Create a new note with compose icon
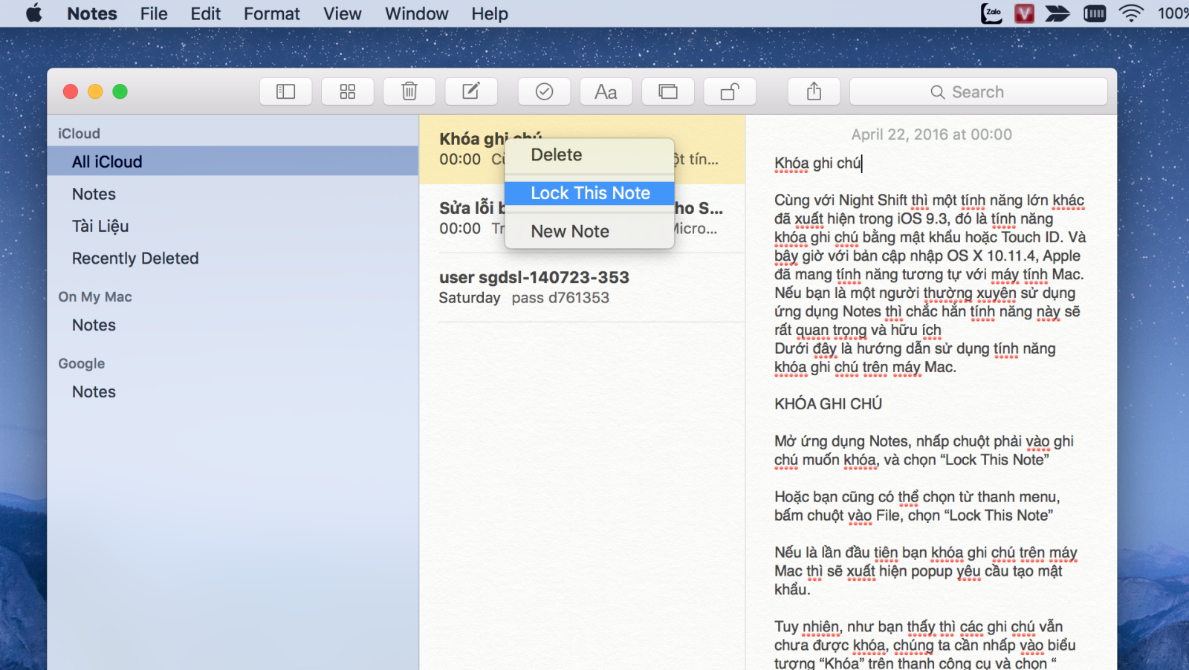The image size is (1189, 670). click(x=471, y=91)
